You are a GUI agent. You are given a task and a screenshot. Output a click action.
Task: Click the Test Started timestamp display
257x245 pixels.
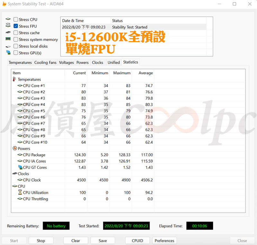[126, 226]
